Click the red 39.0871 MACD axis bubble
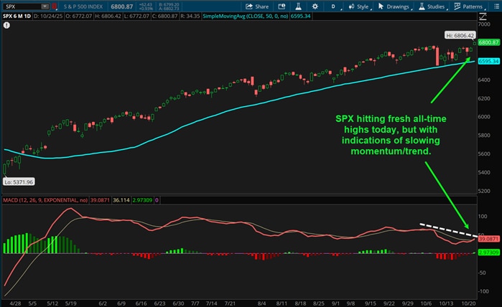The width and height of the screenshot is (502, 307). click(x=488, y=239)
